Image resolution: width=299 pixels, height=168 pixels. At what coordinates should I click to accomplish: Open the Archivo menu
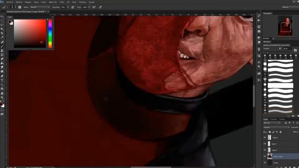click(x=10, y=2)
